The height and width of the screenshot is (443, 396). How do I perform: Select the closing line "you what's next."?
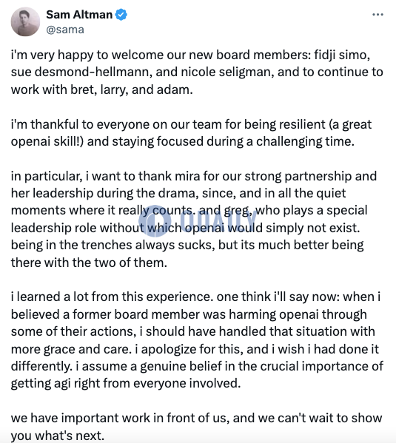click(x=58, y=436)
